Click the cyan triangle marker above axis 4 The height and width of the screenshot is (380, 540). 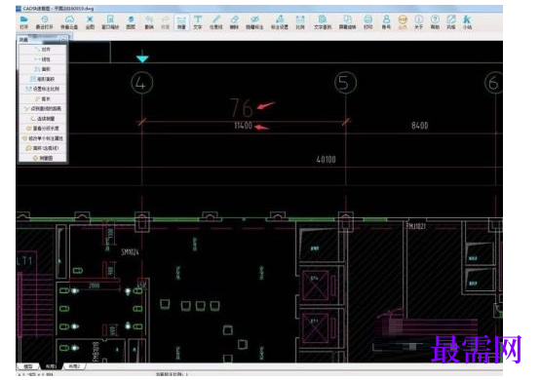pos(142,58)
